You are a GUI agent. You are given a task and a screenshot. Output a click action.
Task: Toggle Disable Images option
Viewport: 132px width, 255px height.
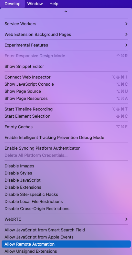pos(66,166)
